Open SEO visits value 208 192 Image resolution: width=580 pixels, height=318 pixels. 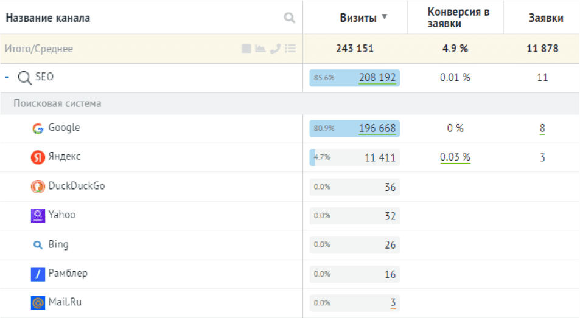coord(377,78)
